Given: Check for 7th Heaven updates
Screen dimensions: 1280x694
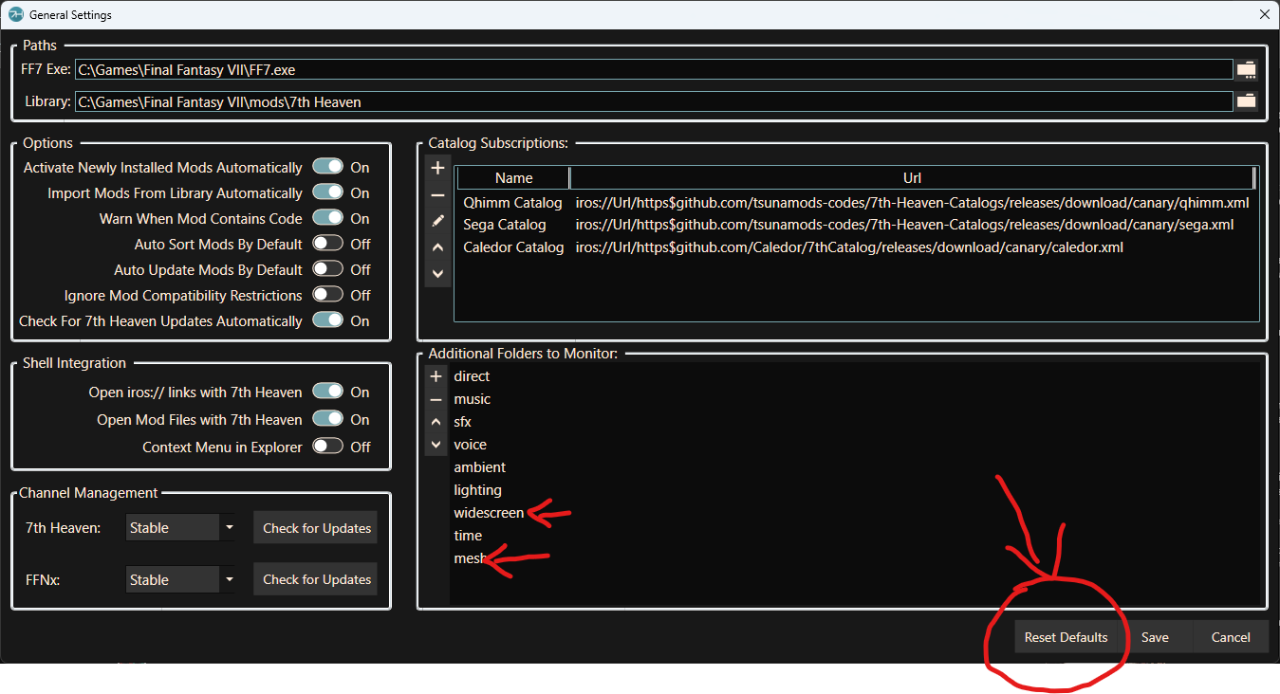Looking at the screenshot, I should [x=317, y=528].
